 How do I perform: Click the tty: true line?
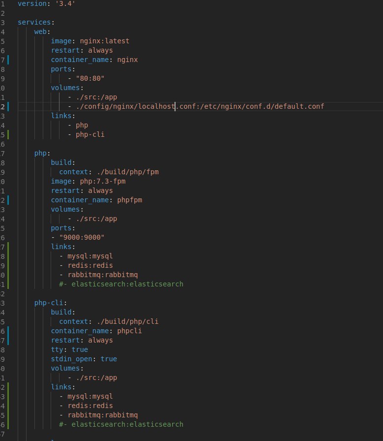tap(69, 349)
